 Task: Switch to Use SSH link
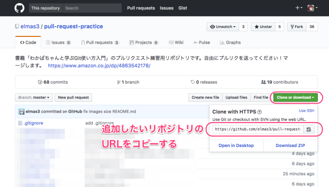click(306, 111)
